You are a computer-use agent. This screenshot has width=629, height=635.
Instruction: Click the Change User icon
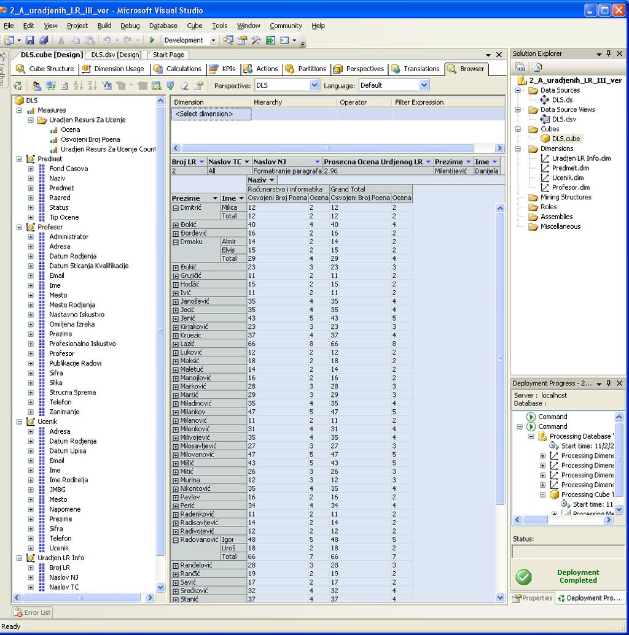(x=36, y=85)
